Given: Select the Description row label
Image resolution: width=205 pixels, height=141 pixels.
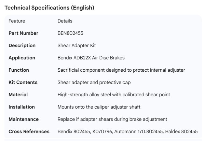Looking at the screenshot, I should click(x=22, y=45).
